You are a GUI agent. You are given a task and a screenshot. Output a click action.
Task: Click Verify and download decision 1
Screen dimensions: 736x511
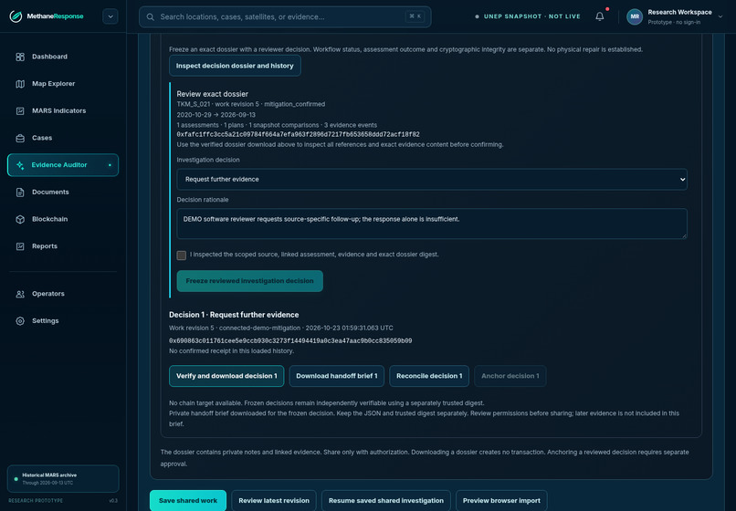coord(226,376)
